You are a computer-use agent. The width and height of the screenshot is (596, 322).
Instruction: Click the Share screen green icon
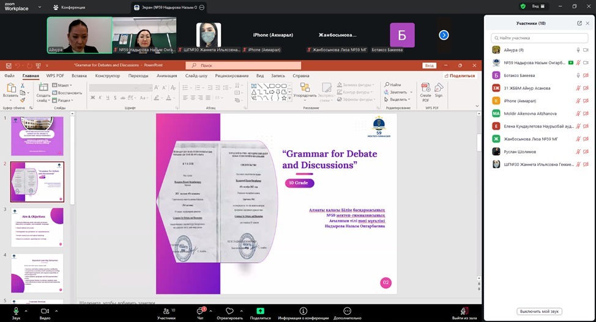click(x=260, y=312)
